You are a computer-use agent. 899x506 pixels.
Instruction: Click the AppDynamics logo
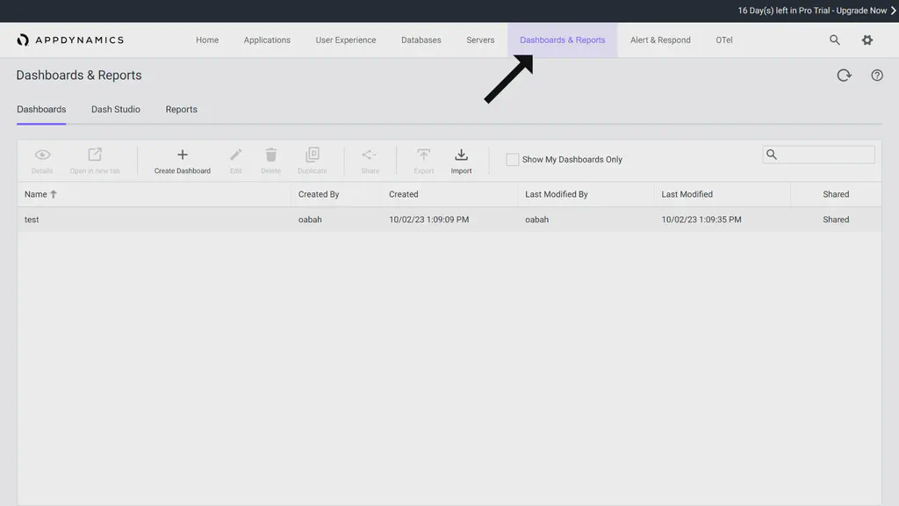click(x=71, y=40)
